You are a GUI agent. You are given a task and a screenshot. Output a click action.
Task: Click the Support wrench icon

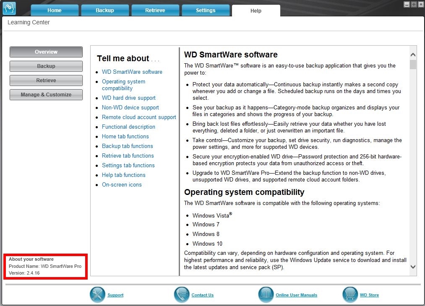click(x=97, y=295)
